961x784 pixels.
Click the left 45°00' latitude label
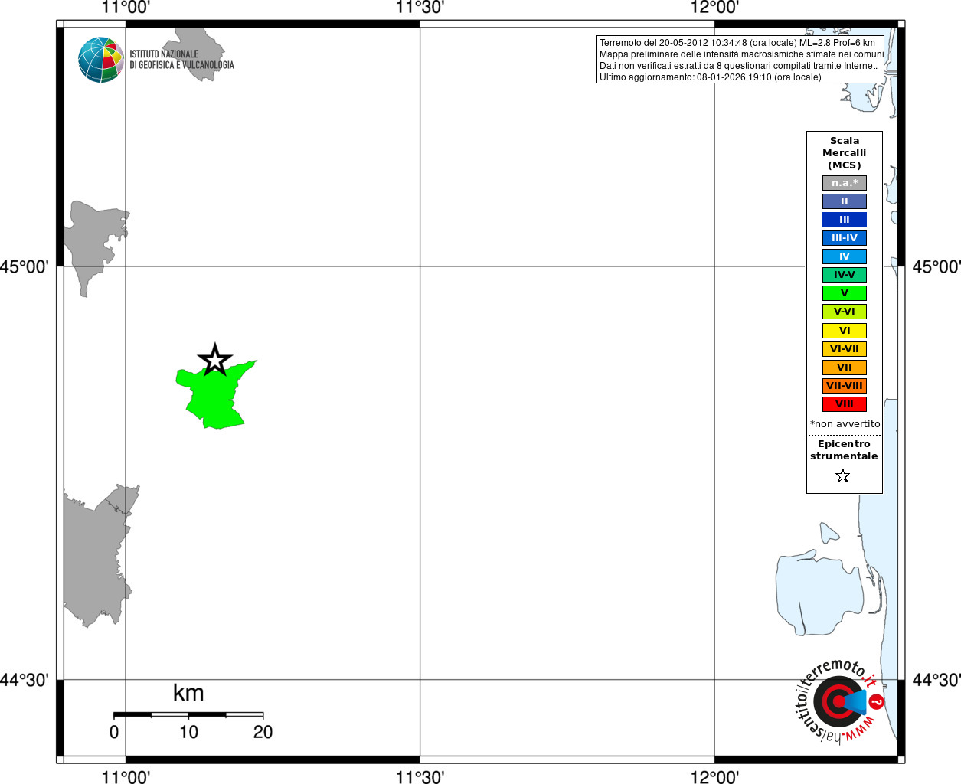coord(24,266)
